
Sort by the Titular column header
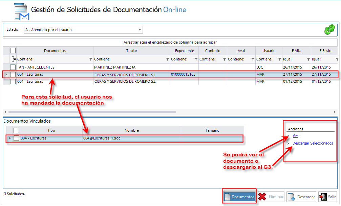[x=131, y=51]
